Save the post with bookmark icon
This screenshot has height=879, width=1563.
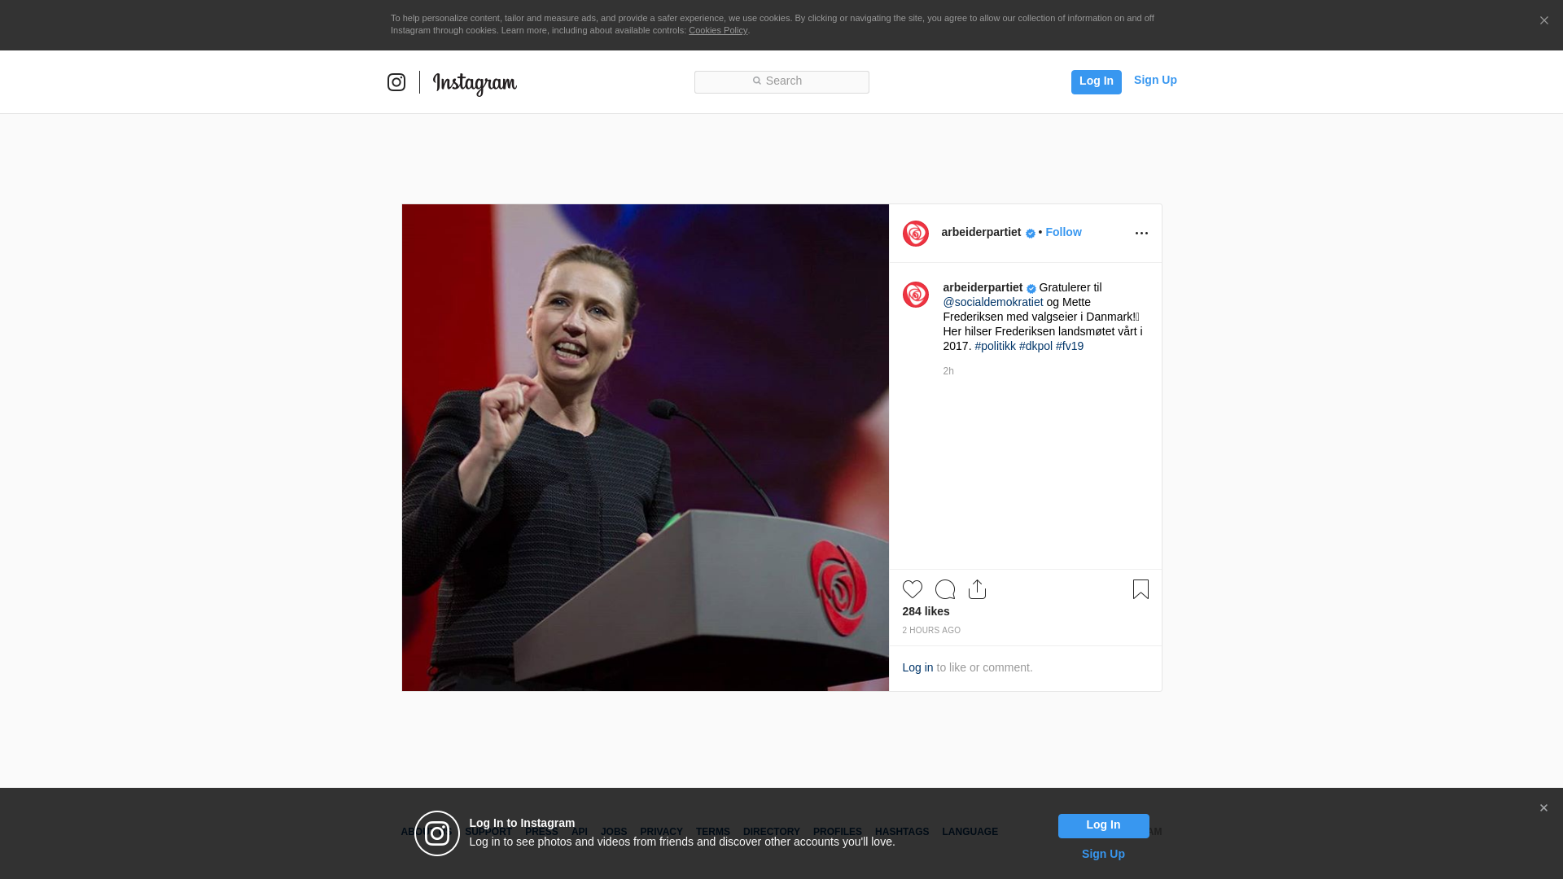point(1141,589)
